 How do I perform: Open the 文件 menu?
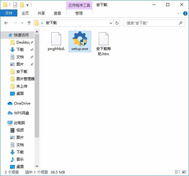point(9,13)
